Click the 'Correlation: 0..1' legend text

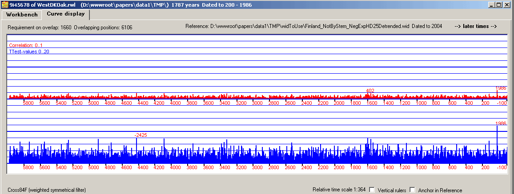(26, 45)
